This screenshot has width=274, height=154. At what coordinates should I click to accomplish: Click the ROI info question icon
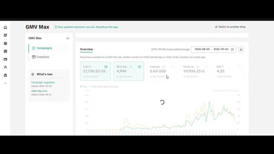pyautogui.click(x=222, y=67)
